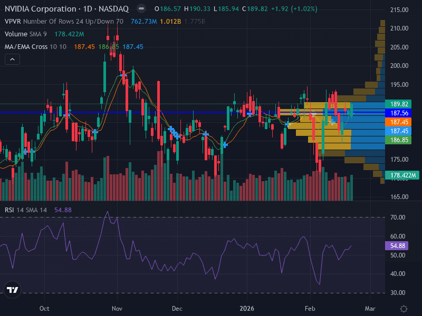The image size is (422, 316).
Task: Click the close price C189.82 in header
Action: pos(255,9)
